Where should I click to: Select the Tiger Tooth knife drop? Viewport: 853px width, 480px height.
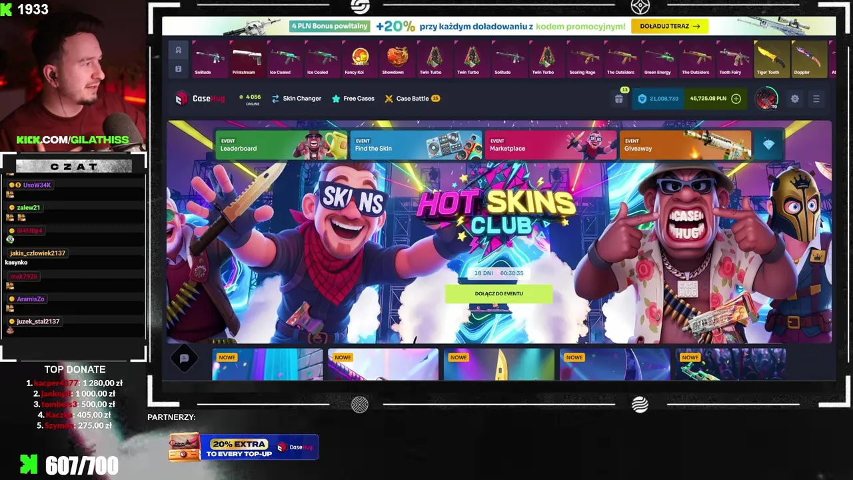[x=770, y=59]
